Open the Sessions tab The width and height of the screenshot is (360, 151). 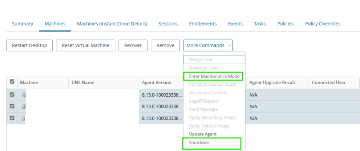(168, 24)
